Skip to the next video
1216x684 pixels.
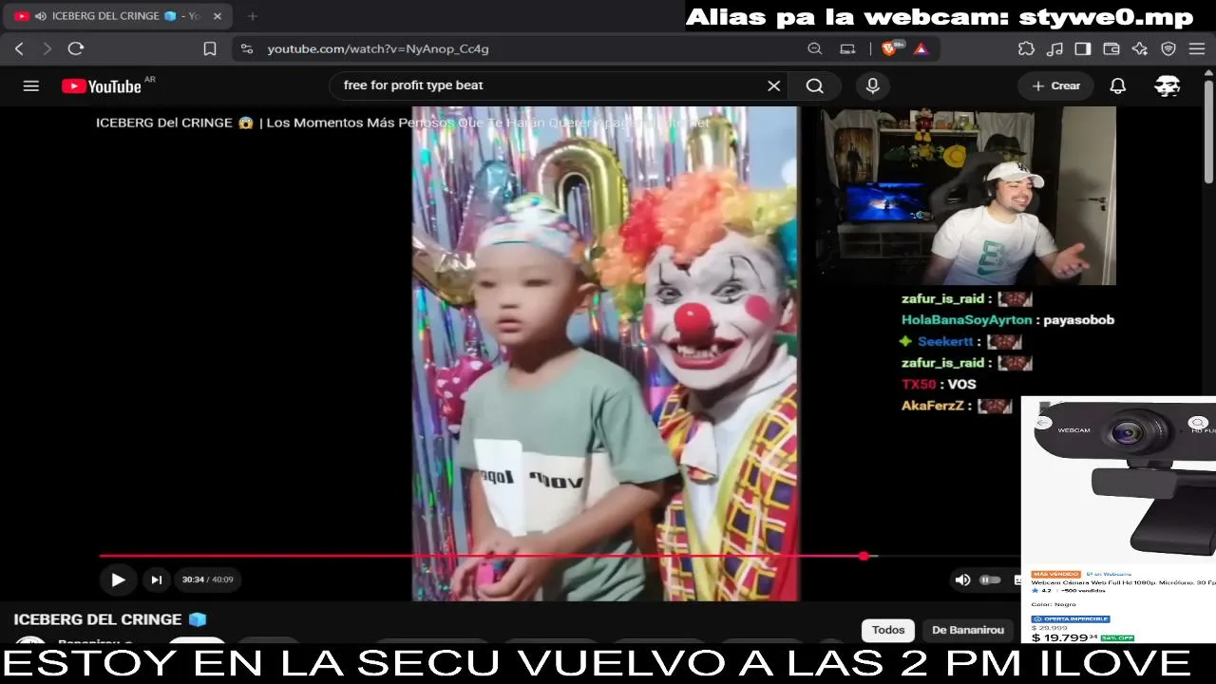click(x=157, y=579)
